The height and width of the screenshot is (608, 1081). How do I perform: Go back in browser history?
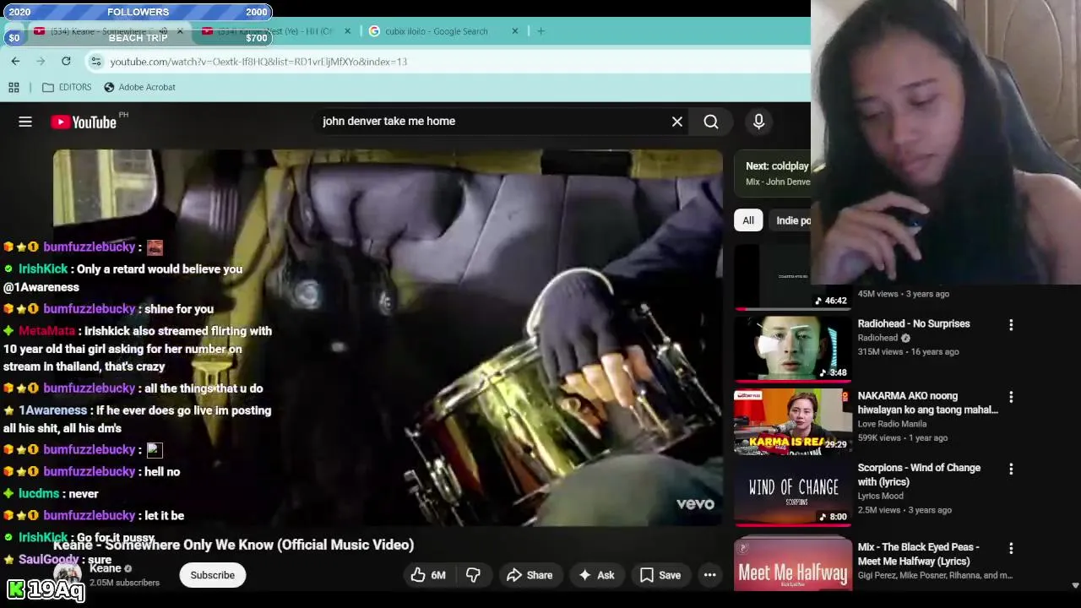coord(15,61)
